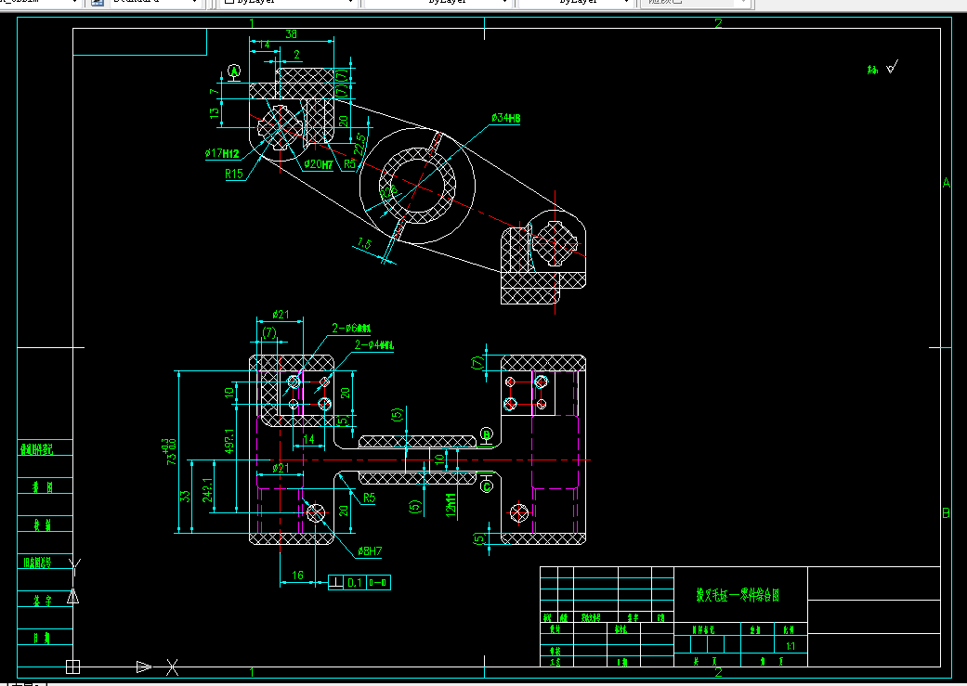
Task: Select the ø17H12 dimension label
Action: coord(222,153)
